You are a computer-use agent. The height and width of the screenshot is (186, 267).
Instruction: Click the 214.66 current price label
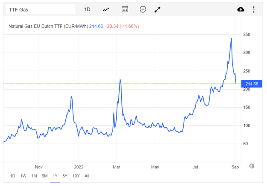[252, 84]
